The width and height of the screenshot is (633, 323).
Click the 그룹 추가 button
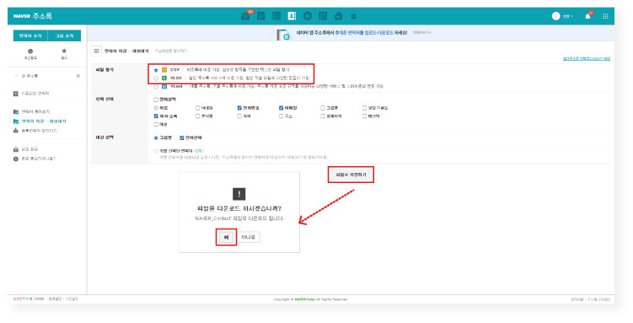tap(64, 35)
